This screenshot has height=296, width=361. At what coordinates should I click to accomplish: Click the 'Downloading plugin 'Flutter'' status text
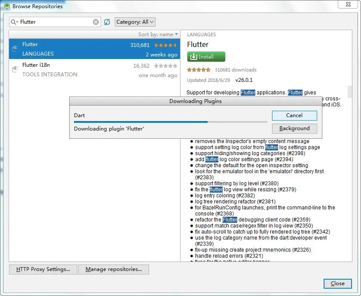[x=109, y=128]
